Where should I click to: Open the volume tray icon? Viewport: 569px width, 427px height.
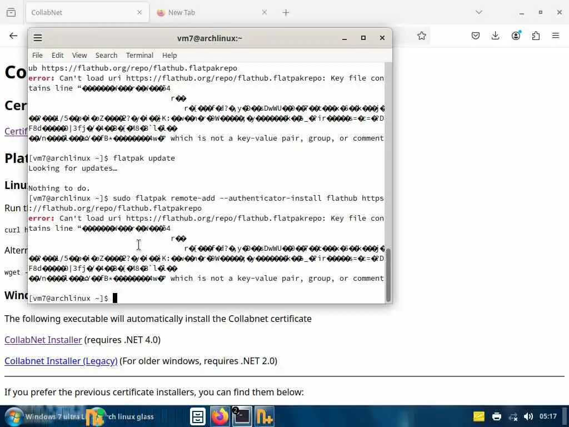coord(528,416)
